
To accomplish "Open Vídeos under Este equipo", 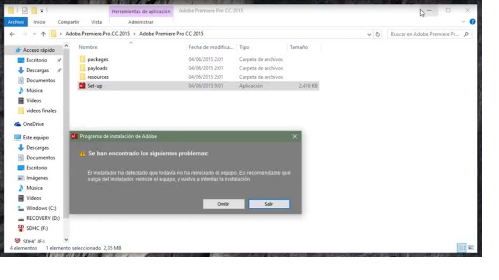I will 34,198.
